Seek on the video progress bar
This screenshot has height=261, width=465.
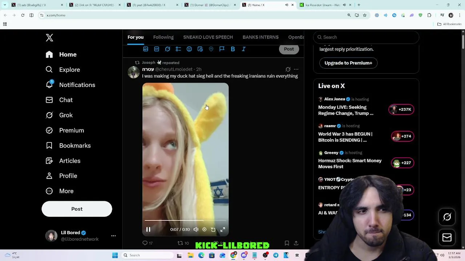tap(185, 220)
